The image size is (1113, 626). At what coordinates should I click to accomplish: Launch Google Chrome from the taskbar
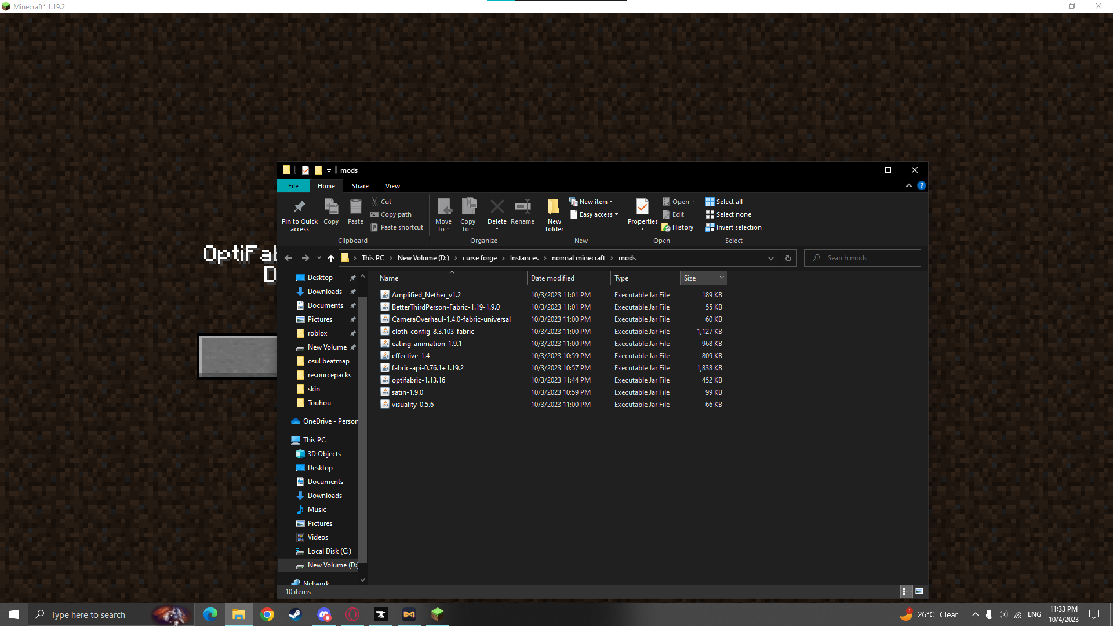(x=267, y=614)
